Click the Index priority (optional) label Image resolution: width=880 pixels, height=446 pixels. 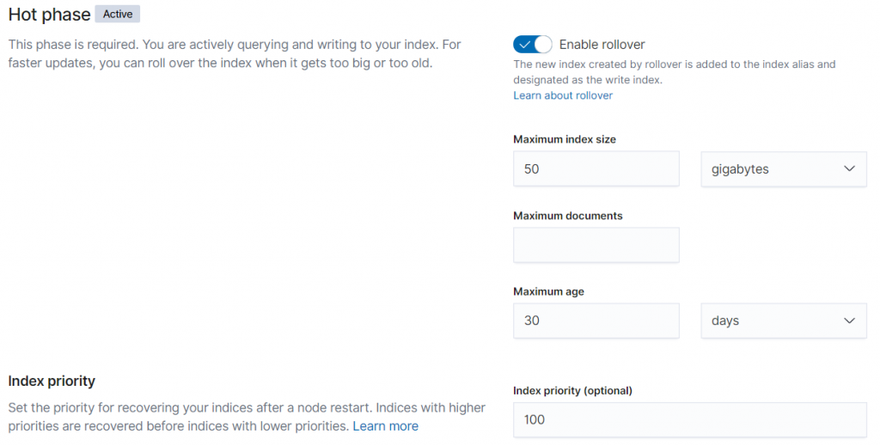coord(572,391)
